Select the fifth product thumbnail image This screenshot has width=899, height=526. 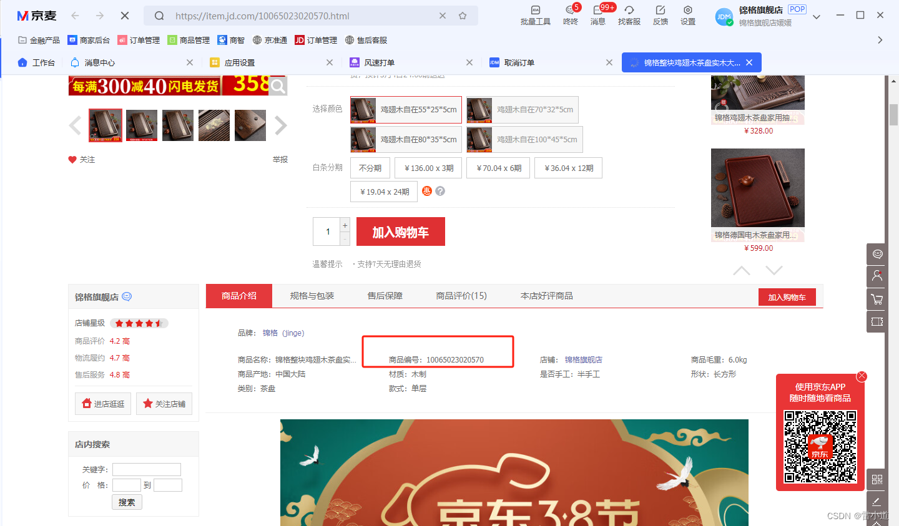[250, 125]
